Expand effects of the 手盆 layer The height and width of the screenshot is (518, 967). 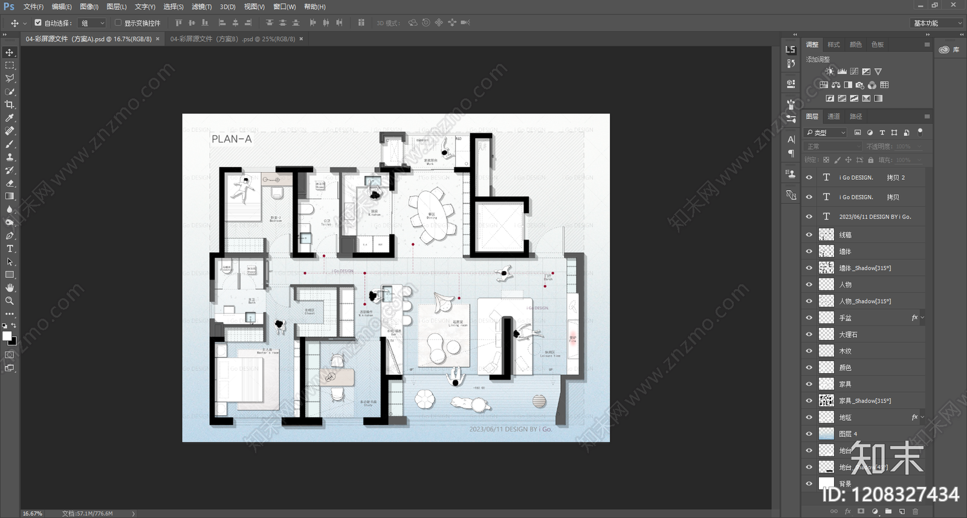[922, 318]
